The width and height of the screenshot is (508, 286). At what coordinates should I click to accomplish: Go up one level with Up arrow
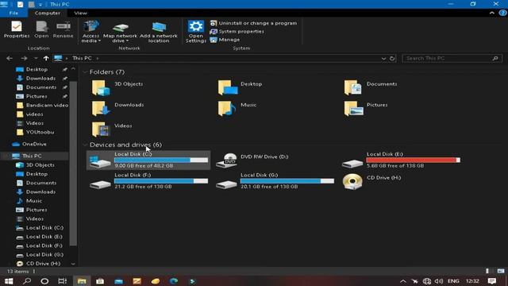[46, 58]
